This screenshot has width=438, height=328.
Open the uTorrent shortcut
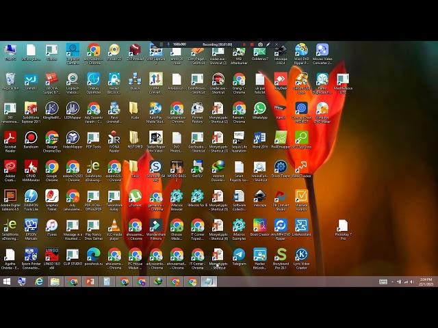click(x=135, y=197)
